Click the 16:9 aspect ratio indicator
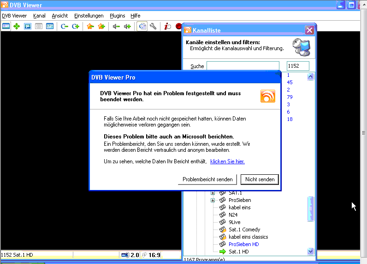The width and height of the screenshot is (367, 264). tap(154, 255)
